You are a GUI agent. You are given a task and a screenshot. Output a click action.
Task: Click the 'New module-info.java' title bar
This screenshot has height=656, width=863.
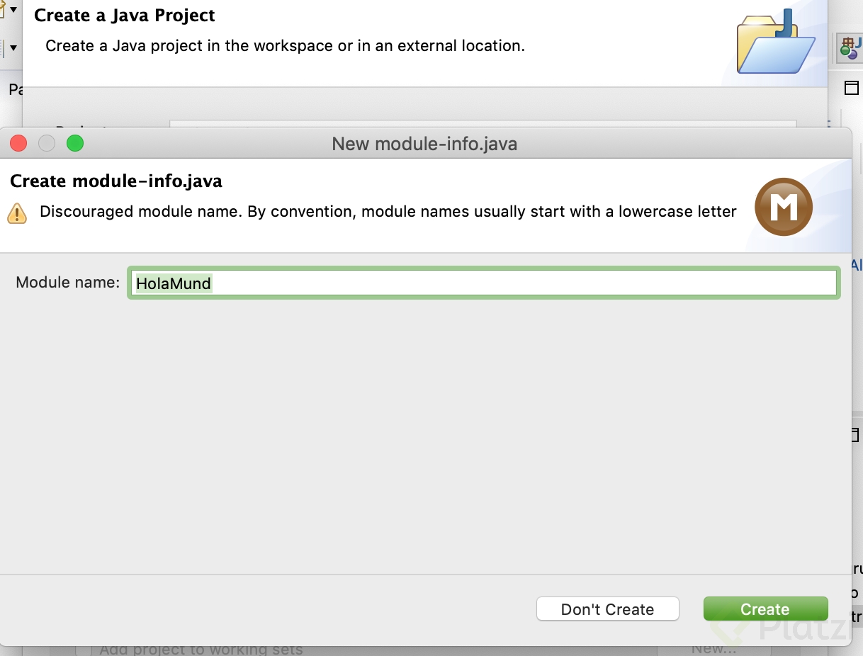424,144
